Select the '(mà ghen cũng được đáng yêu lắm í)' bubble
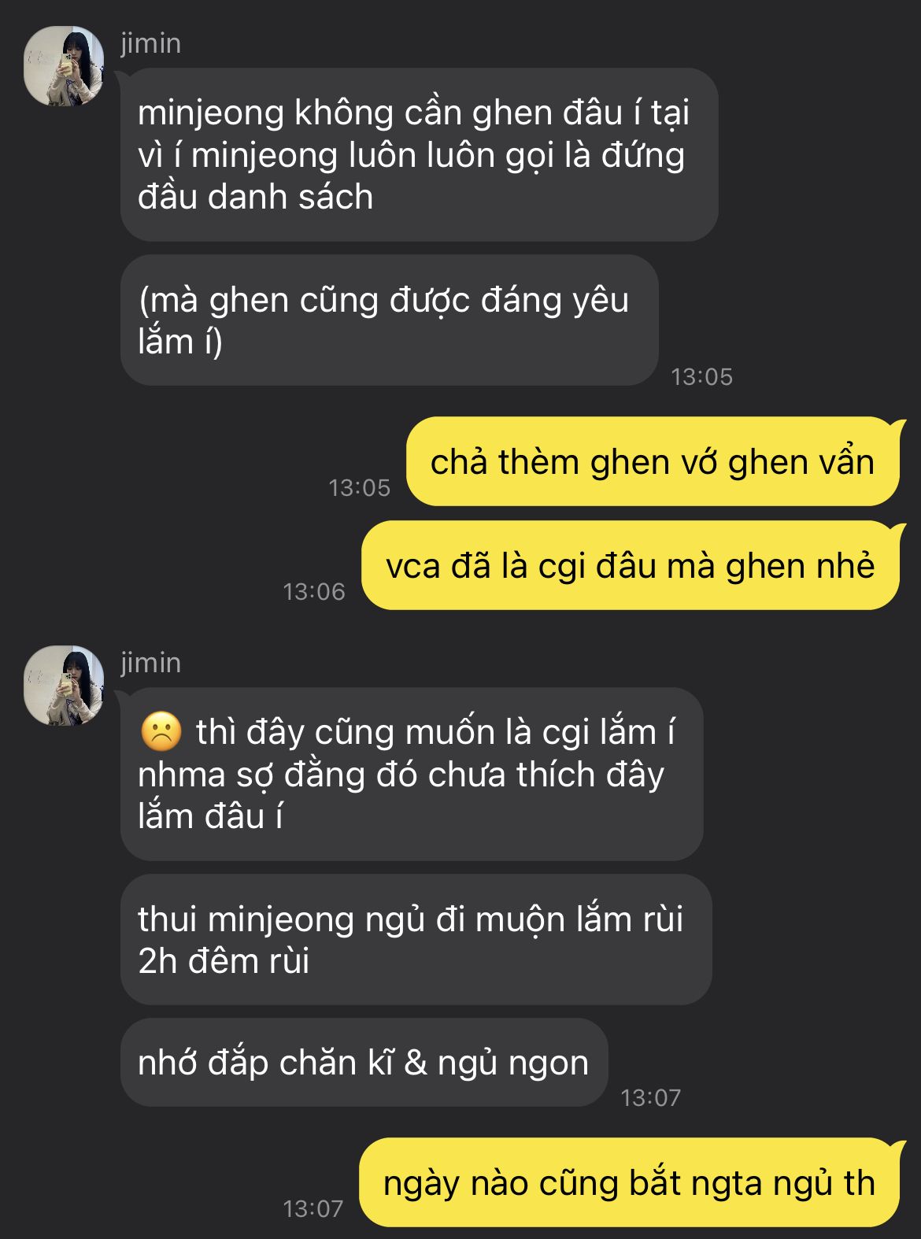This screenshot has height=1239, width=921. [x=389, y=320]
